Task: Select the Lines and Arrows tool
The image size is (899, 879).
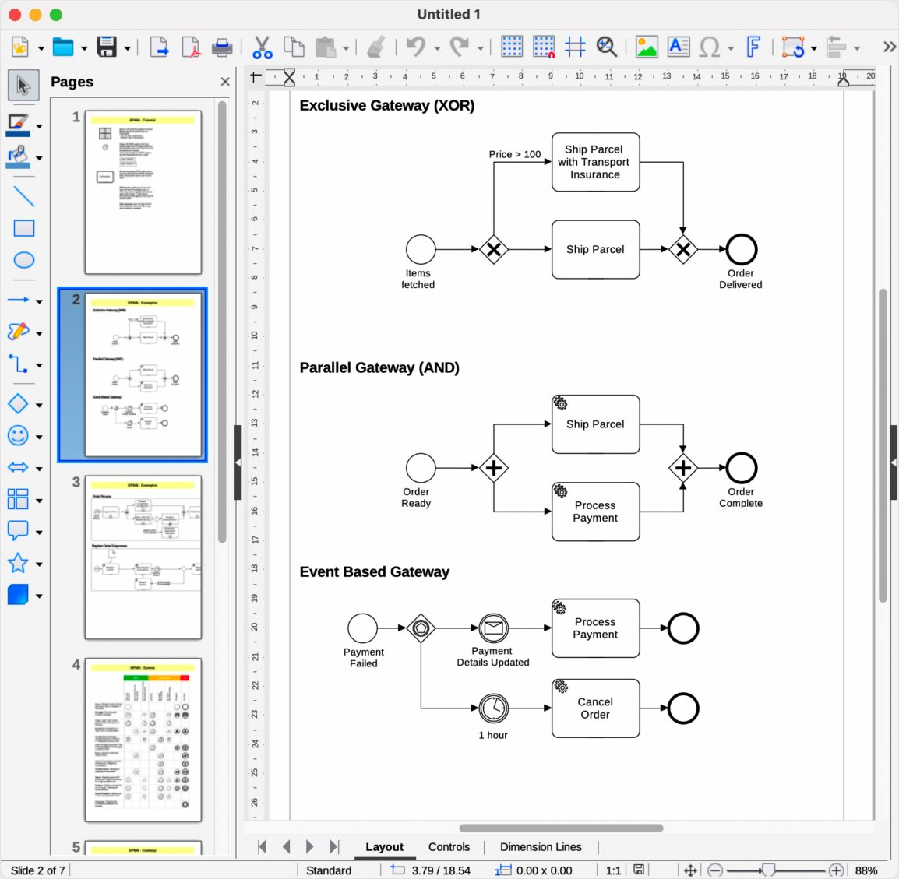Action: [x=18, y=300]
